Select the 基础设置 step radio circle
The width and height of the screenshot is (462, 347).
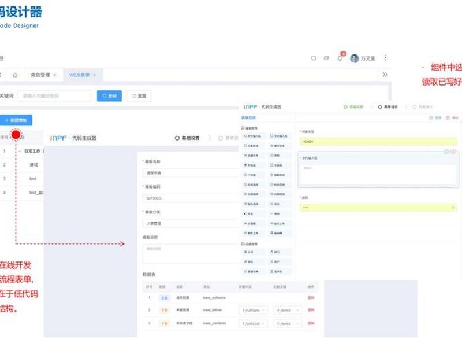[x=177, y=138]
